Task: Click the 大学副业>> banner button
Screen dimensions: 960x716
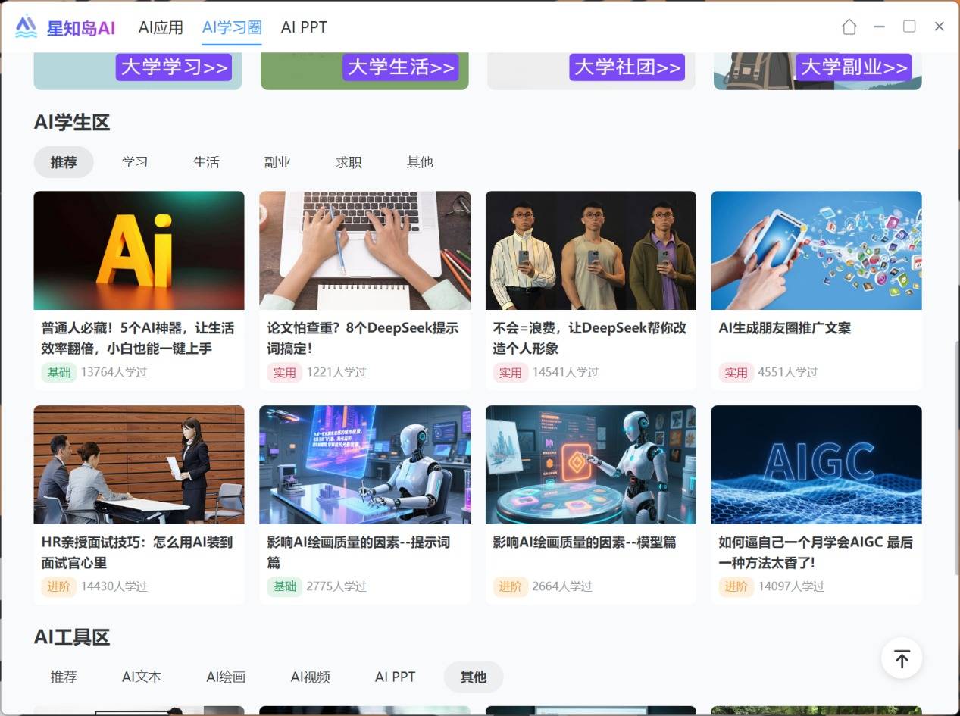Action: 853,67
